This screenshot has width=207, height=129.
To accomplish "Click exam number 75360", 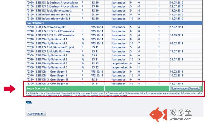I will (30, 72).
